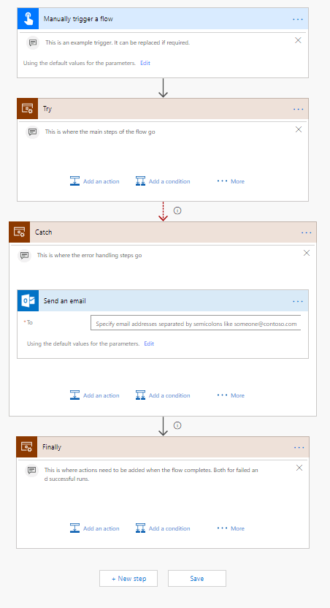Image resolution: width=330 pixels, height=608 pixels.
Task: Click the Finally scope icon
Action: (27, 446)
